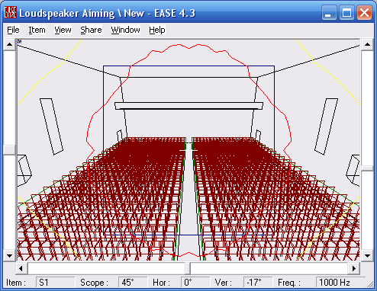Screen dimensions: 377x291
Task: Click the 'Hor :' status label
Action: 161,283
